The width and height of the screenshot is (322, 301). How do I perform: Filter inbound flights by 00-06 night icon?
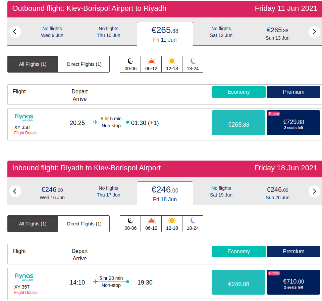click(x=130, y=224)
